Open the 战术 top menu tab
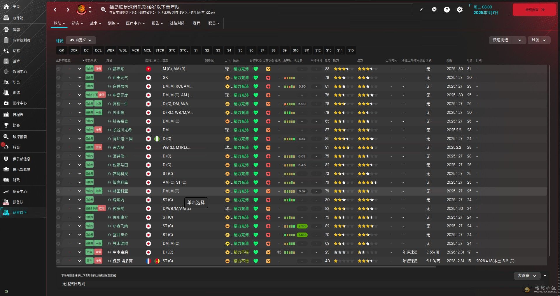The image size is (560, 296). coord(95,23)
